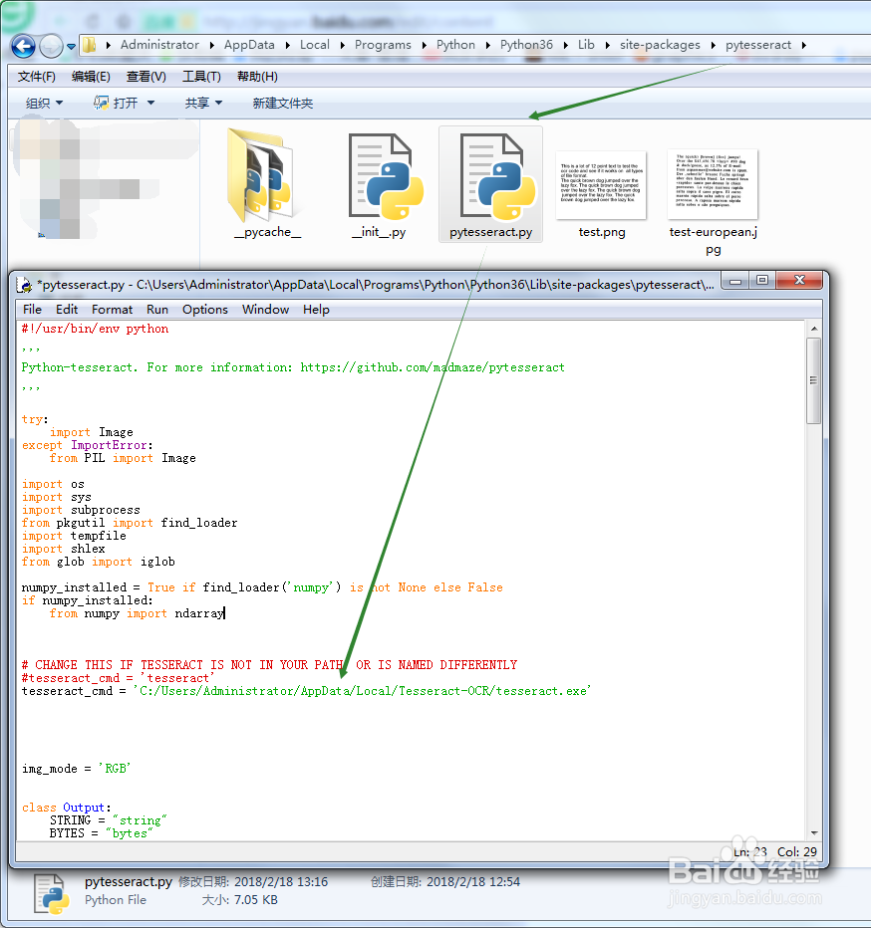Open the 共享 dropdown in toolbar
The width and height of the screenshot is (871, 928).
(x=203, y=103)
